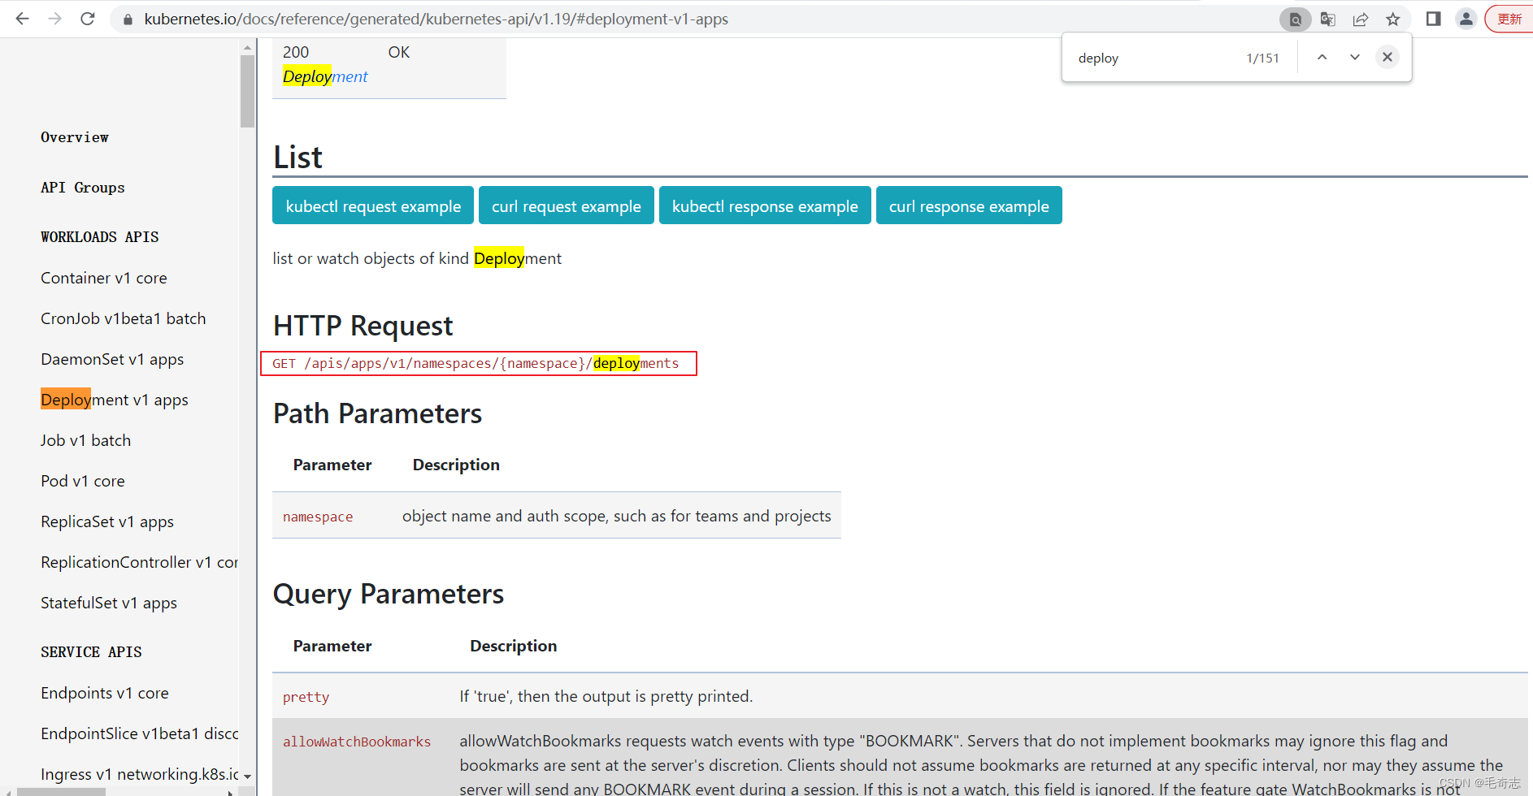Jump to next find match
This screenshot has height=796, width=1533.
pyautogui.click(x=1355, y=57)
